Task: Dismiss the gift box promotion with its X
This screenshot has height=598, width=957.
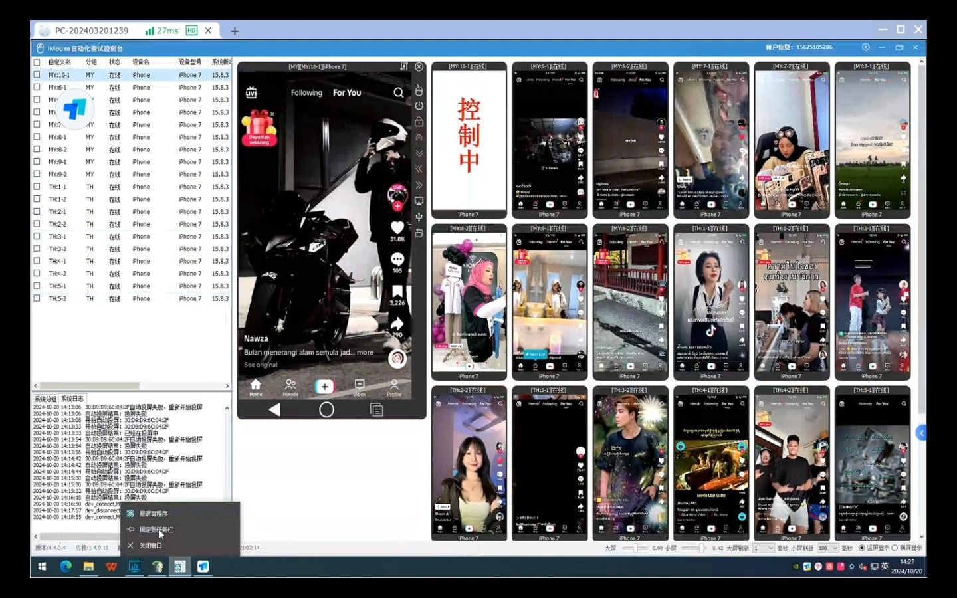Action: tap(272, 114)
